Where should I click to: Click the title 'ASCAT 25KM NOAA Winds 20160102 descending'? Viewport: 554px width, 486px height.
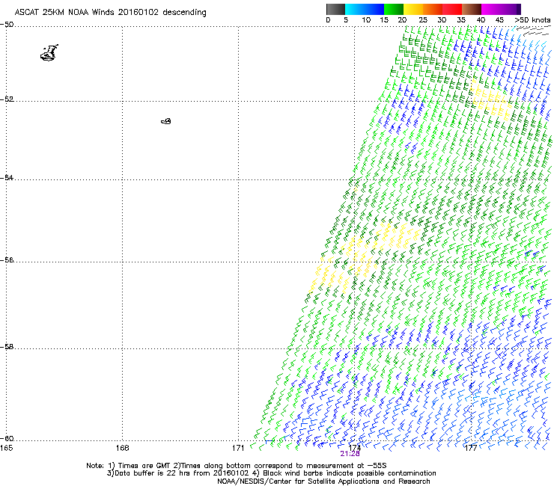(110, 12)
